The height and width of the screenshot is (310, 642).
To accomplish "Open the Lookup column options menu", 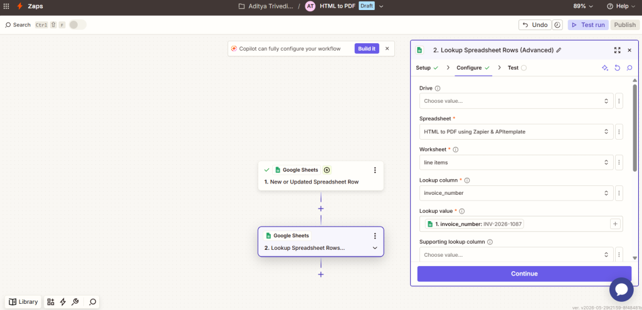I will pos(619,193).
